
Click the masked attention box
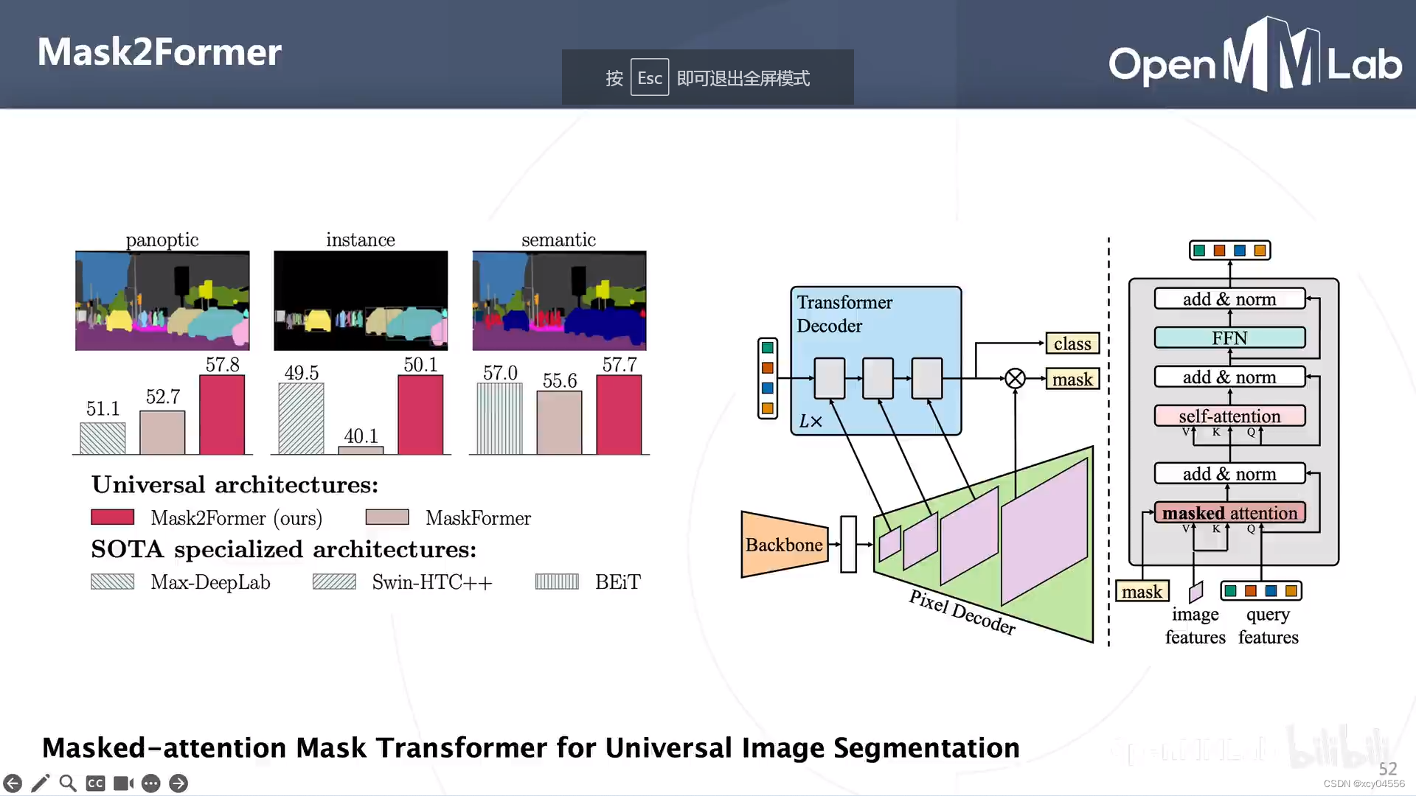coord(1229,512)
